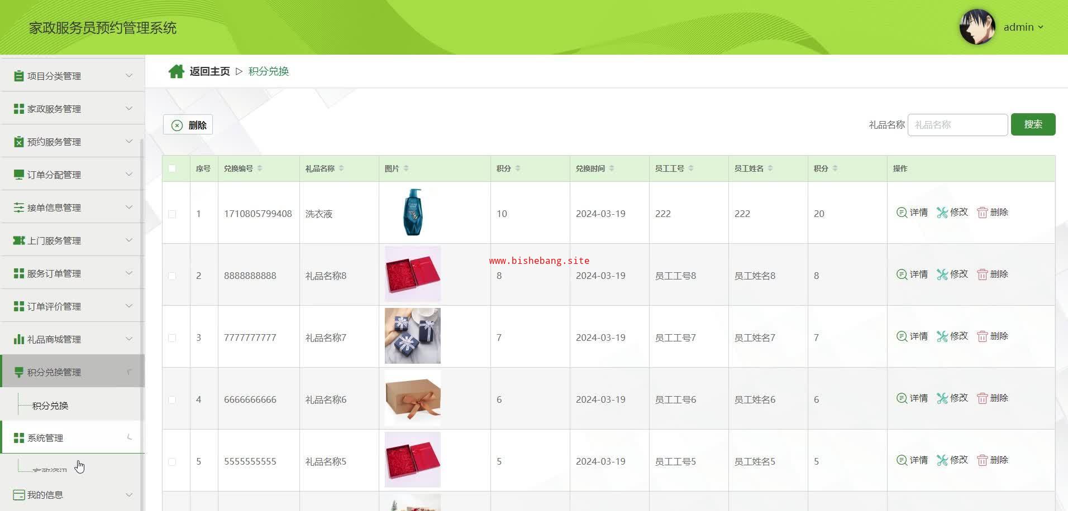Viewport: 1068px width, 511px height.
Task: Tick the checkbox for row 礼品名称5
Action: (x=172, y=462)
